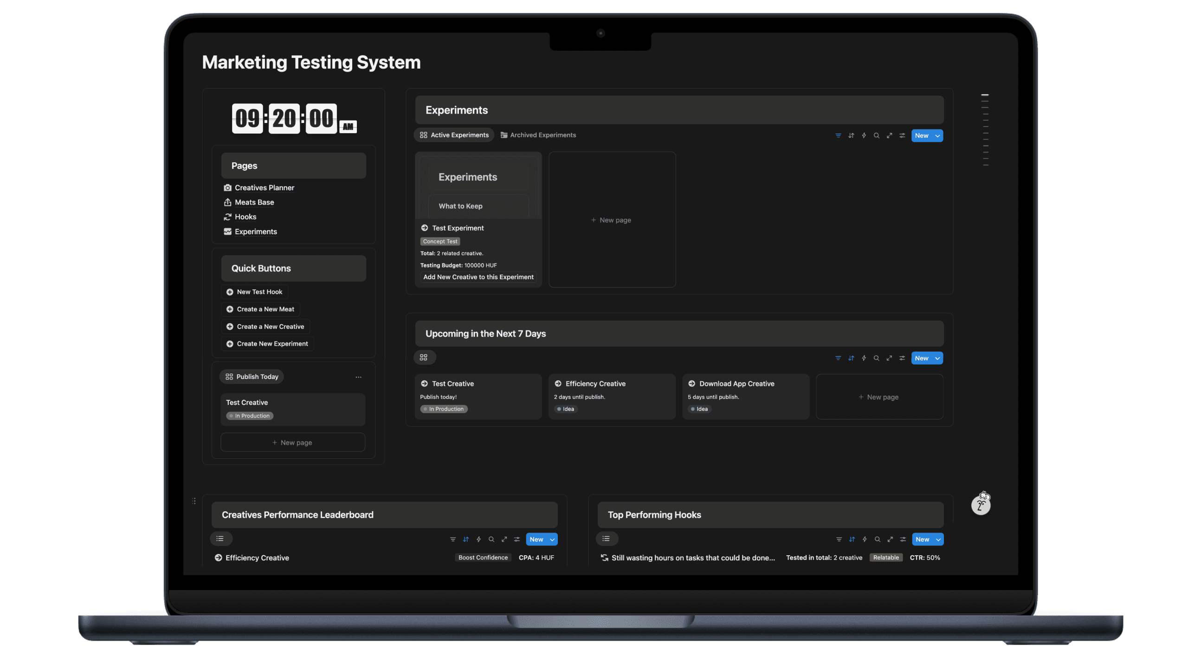This screenshot has height=668, width=1188.
Task: Click Add New Creative to this Experiment
Action: pyautogui.click(x=478, y=277)
